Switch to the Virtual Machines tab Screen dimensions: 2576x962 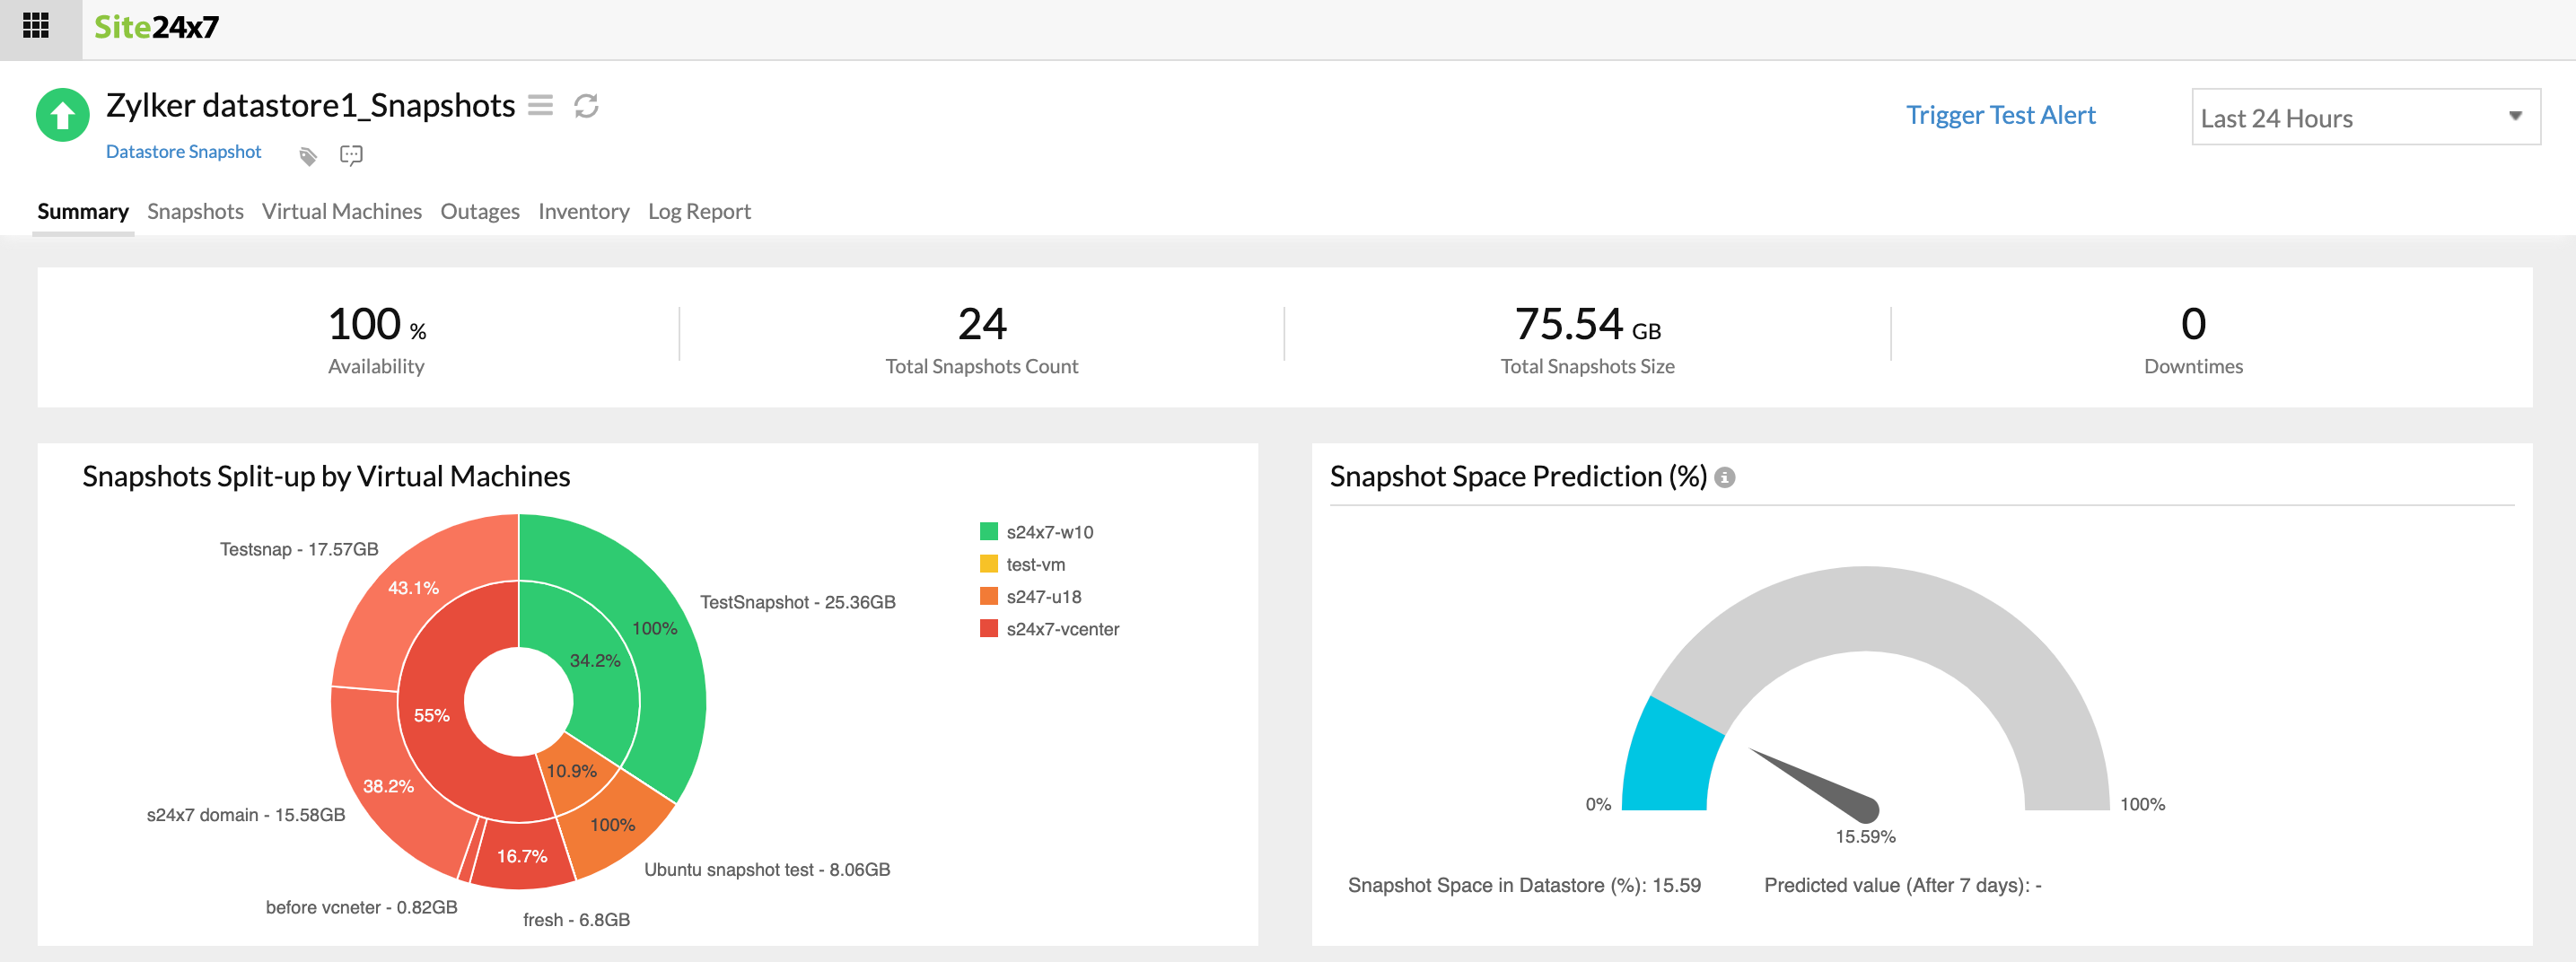(341, 211)
